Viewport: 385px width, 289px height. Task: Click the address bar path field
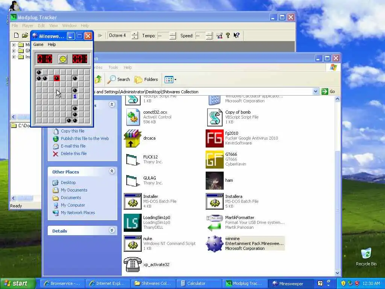tap(203, 92)
